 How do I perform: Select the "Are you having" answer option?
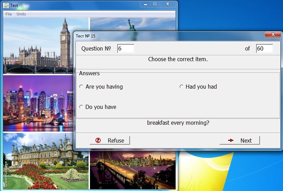[x=101, y=87]
